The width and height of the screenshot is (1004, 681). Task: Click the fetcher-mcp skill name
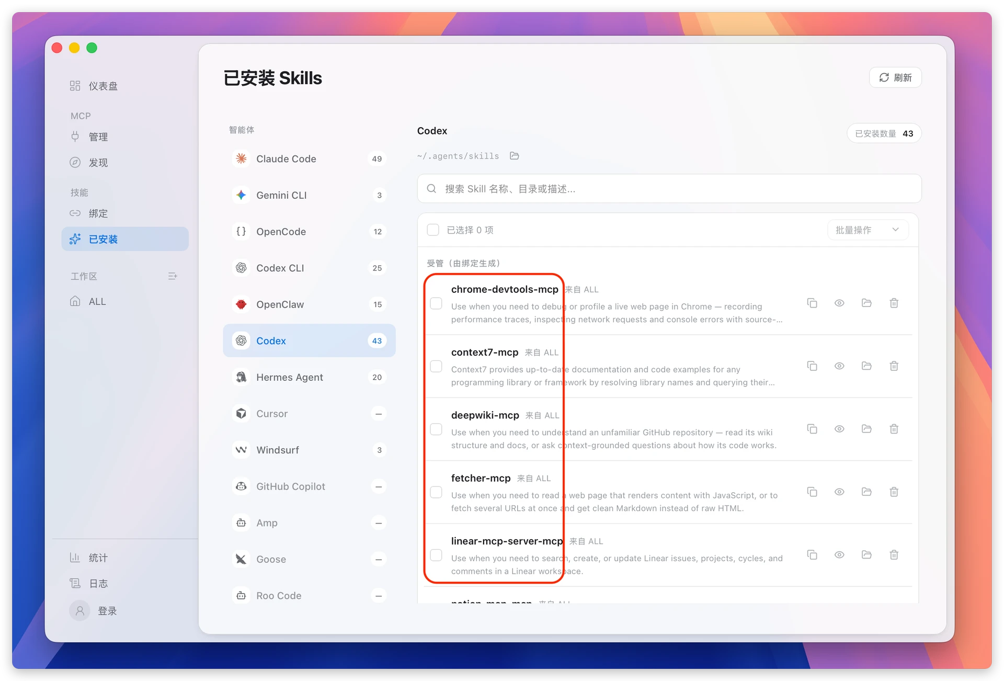[x=481, y=478]
